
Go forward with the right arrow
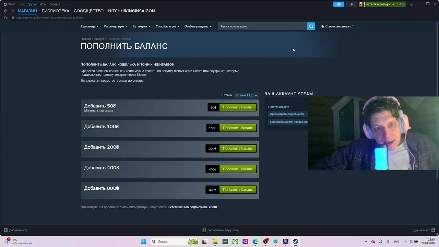(x=13, y=11)
